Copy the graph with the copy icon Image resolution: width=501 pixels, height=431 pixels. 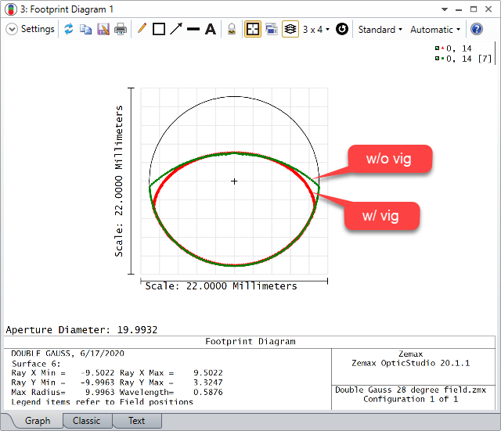(x=85, y=30)
